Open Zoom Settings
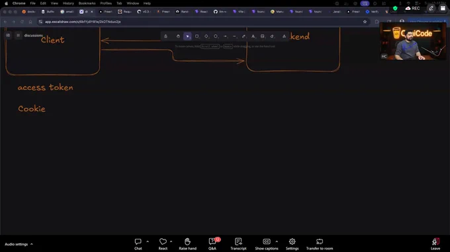The width and height of the screenshot is (450, 252). tap(292, 244)
